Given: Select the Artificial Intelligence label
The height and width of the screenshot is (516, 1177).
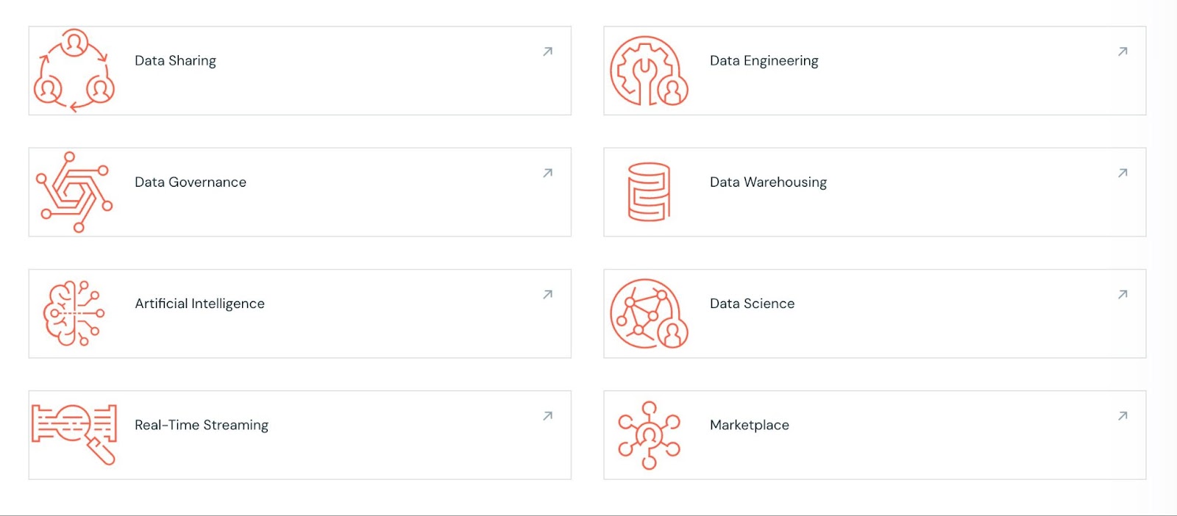Looking at the screenshot, I should coord(199,304).
